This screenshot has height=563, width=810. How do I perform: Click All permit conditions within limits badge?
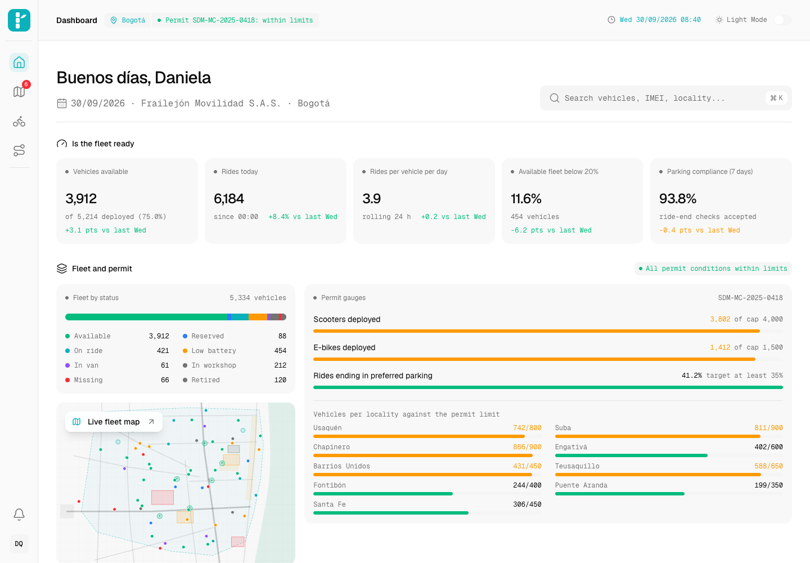pos(713,269)
